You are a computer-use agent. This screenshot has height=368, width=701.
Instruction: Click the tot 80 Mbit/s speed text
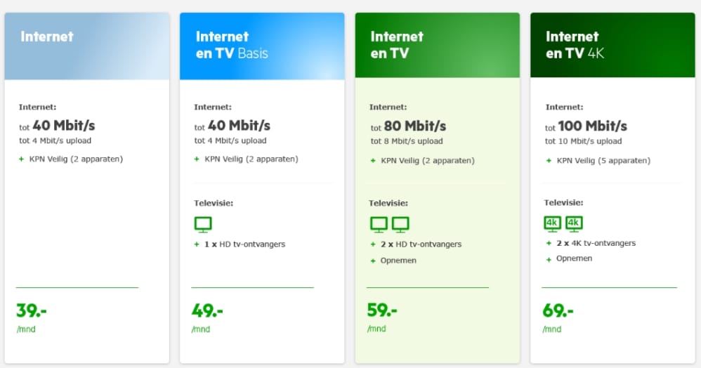coord(407,127)
